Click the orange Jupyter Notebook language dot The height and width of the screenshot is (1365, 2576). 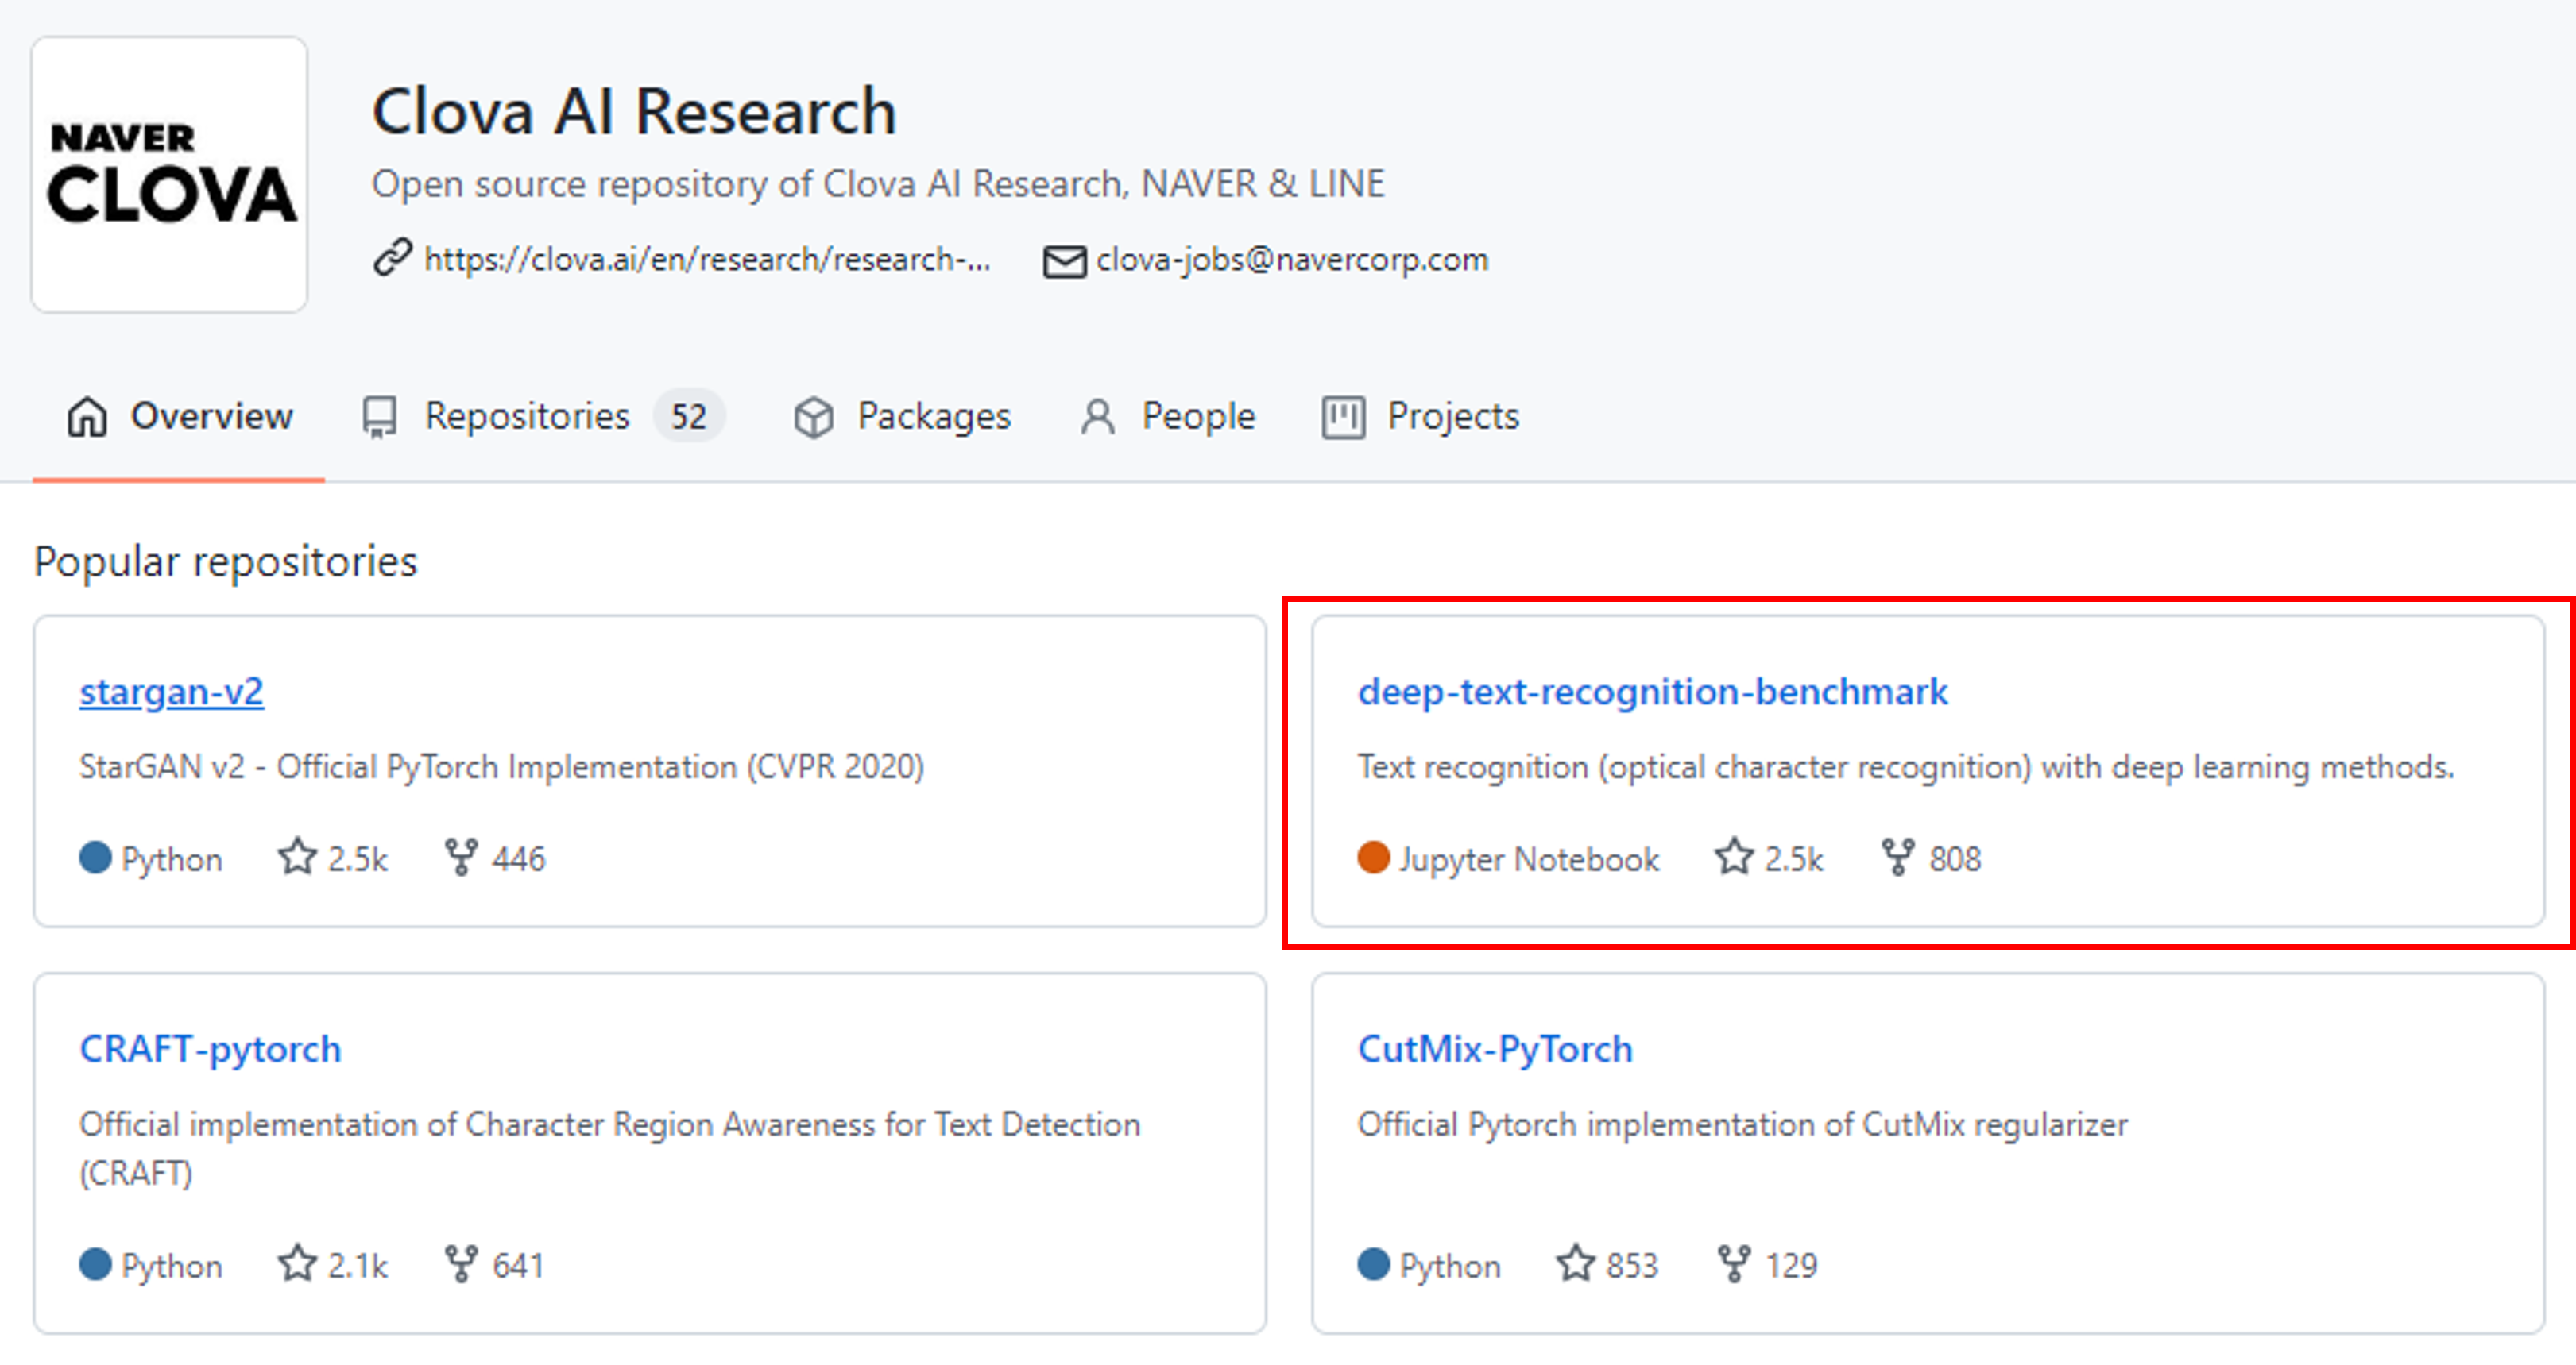click(x=1373, y=858)
